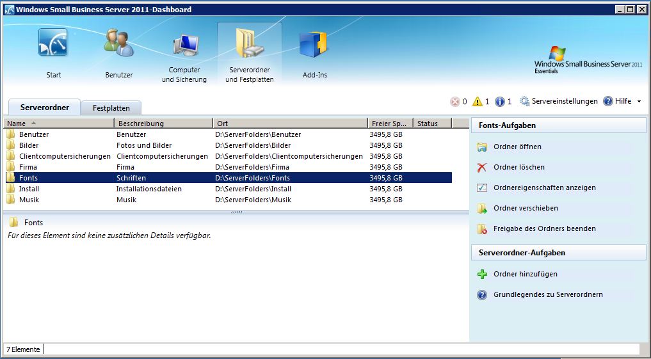Click the Ordnereigenschaften anzeigen checklist icon
651x359 pixels.
[x=482, y=187]
